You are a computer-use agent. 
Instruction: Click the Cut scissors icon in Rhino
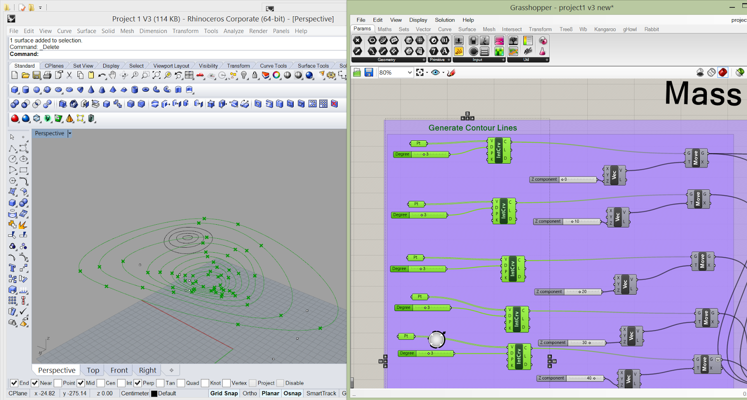pyautogui.click(x=69, y=75)
